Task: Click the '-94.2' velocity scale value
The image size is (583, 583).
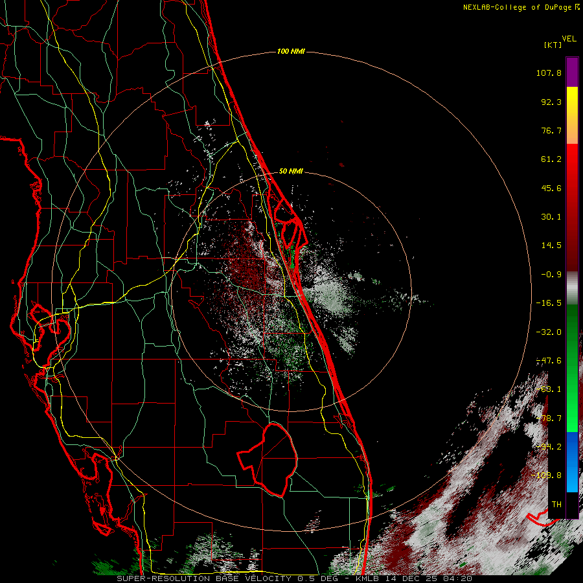Action: pos(549,447)
